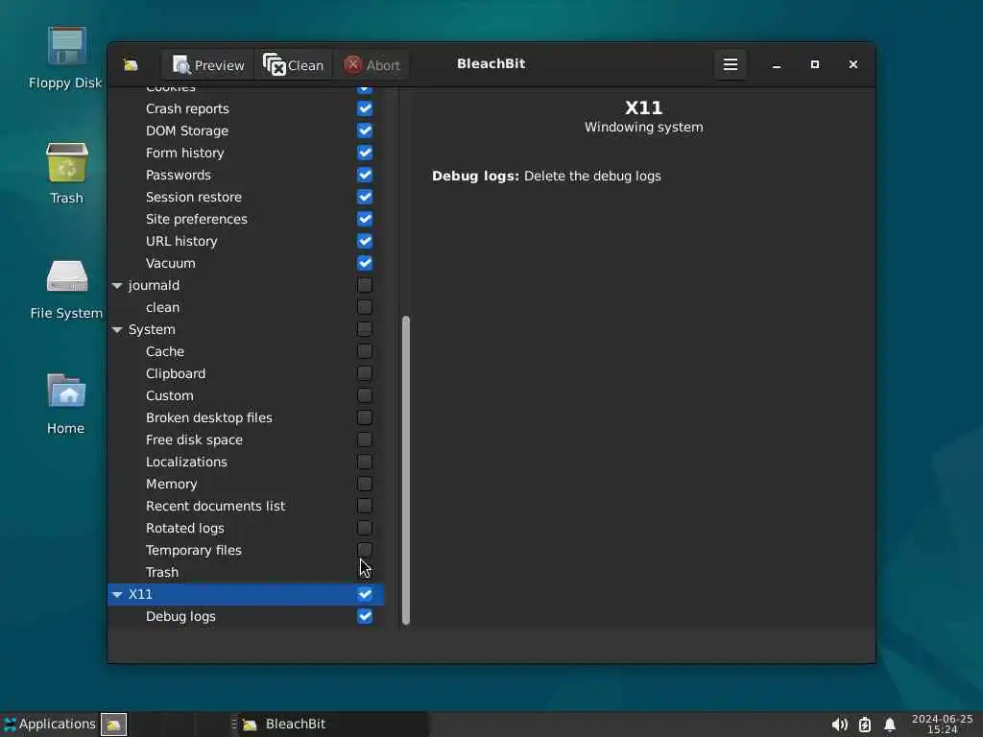The height and width of the screenshot is (737, 983).
Task: Select the Free disk space row
Action: 246,440
